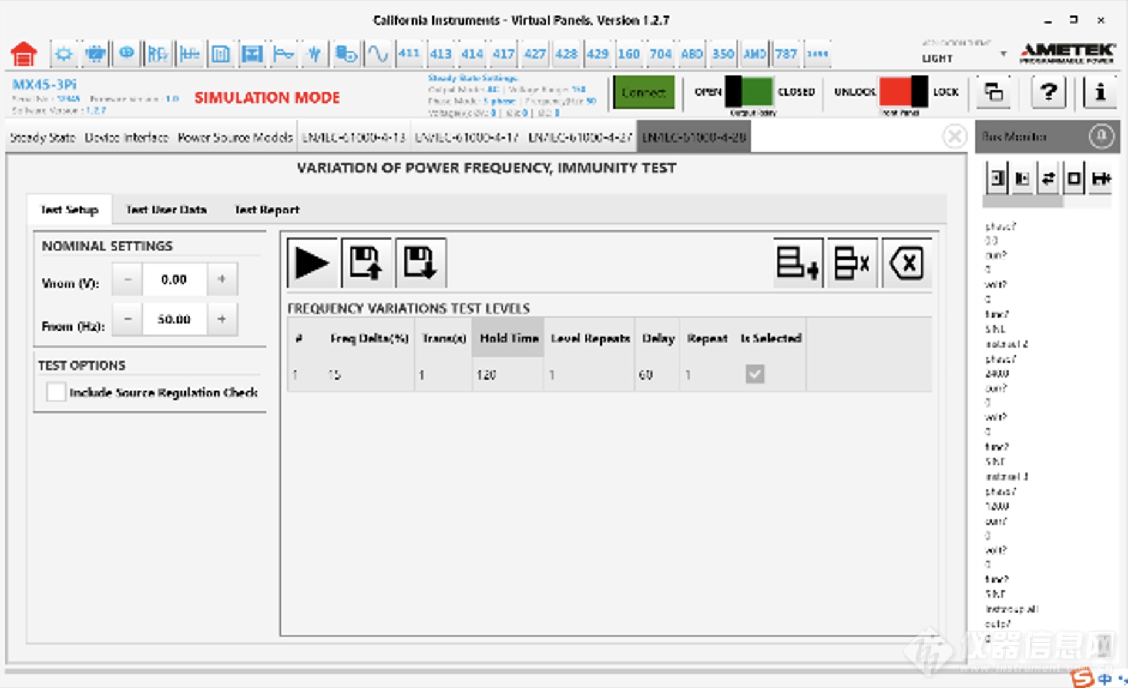
Task: Click the first Bus Monitor toolbar icon
Action: (x=997, y=178)
